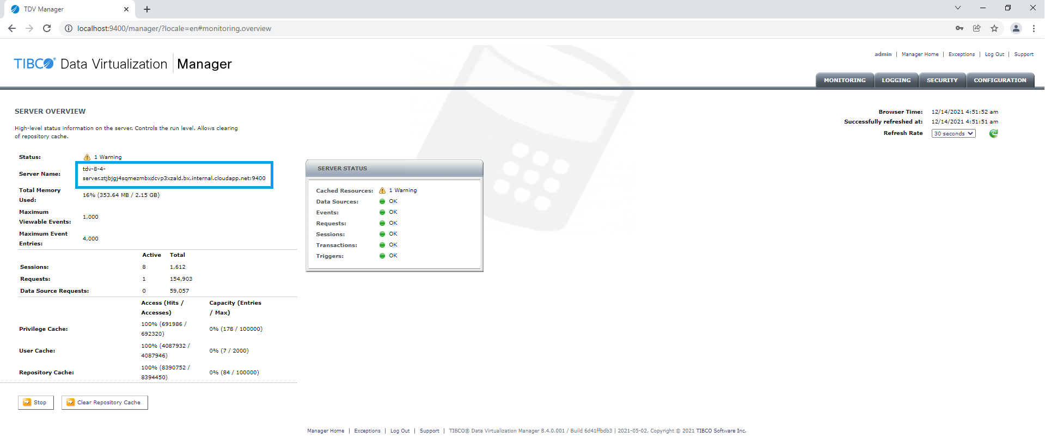Bookmark this page with the star icon
1045x438 pixels.
(x=994, y=28)
